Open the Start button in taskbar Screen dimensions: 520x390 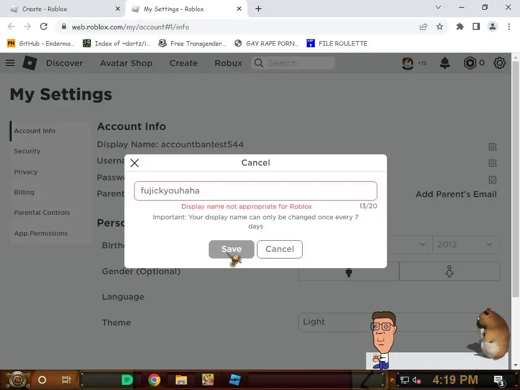pyautogui.click(x=18, y=380)
